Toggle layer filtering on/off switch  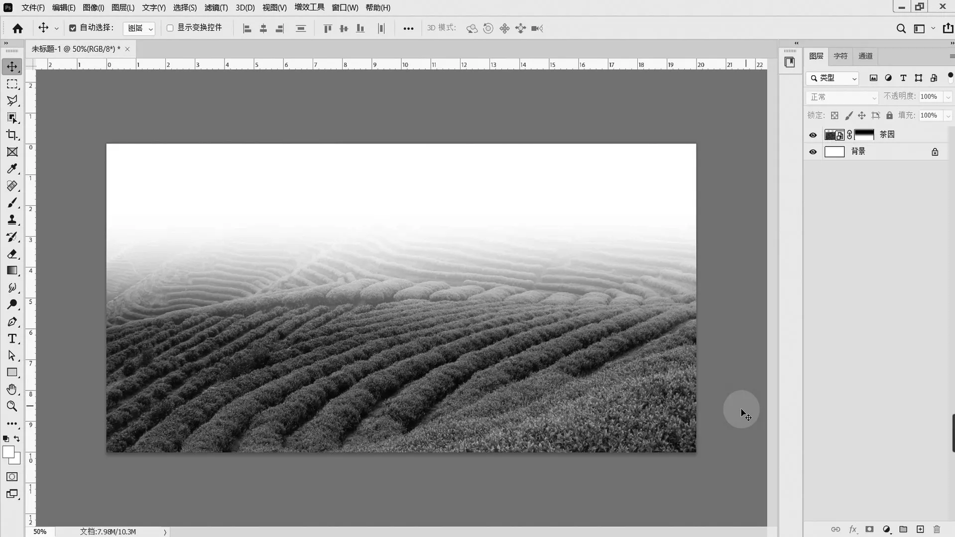950,77
